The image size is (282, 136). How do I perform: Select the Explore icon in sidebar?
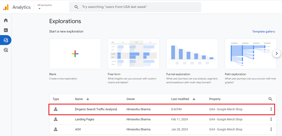click(x=6, y=40)
